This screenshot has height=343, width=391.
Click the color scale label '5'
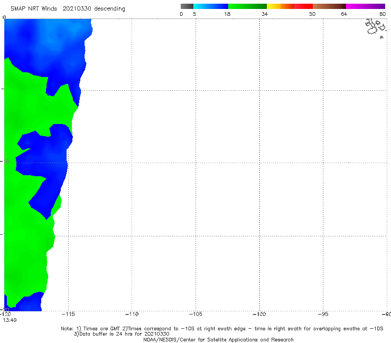(x=194, y=14)
